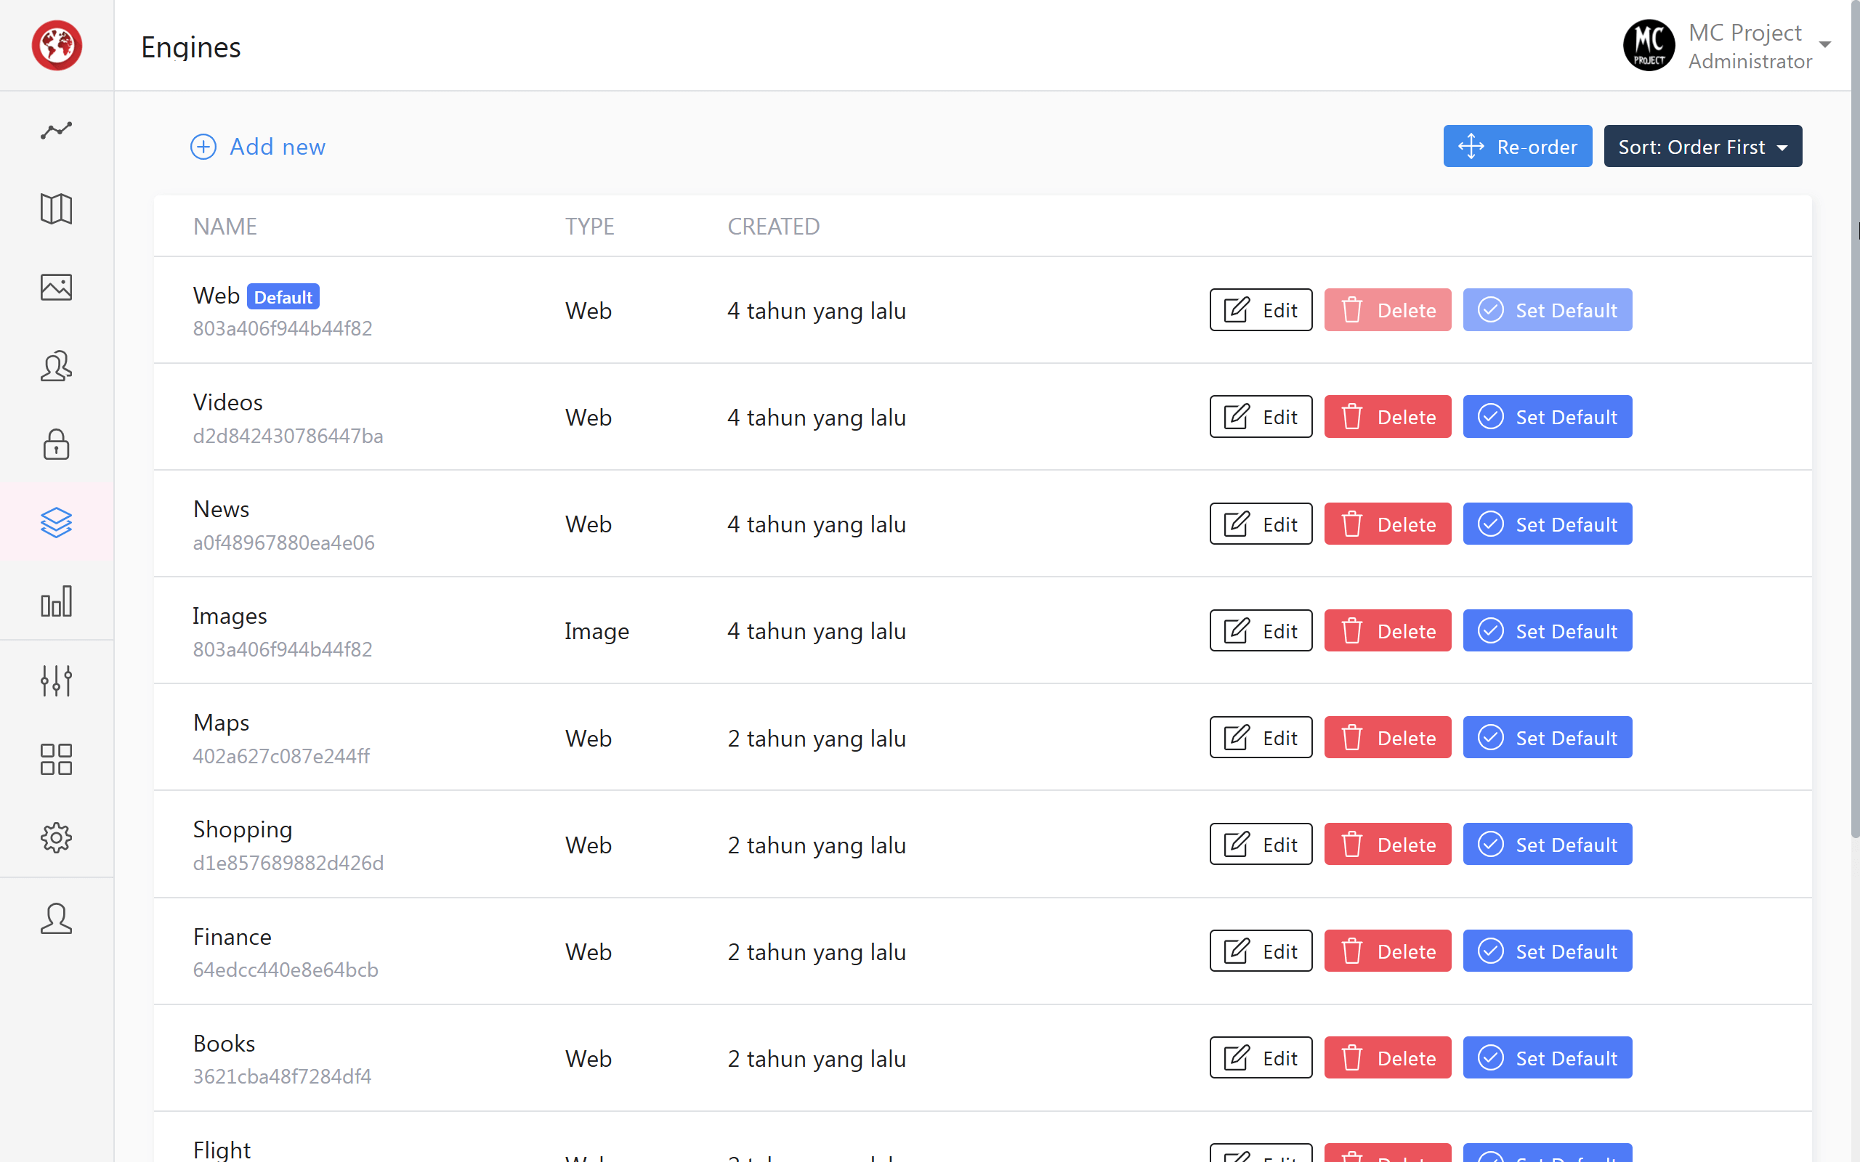1860x1162 pixels.
Task: Click the globe logo at top left
Action: (x=57, y=45)
